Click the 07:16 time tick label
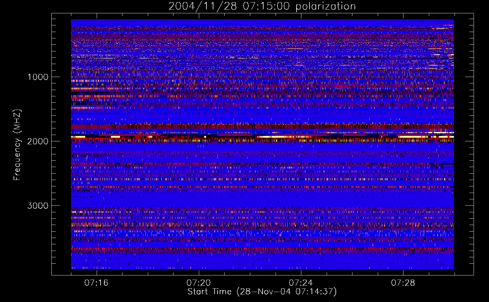 [96, 283]
